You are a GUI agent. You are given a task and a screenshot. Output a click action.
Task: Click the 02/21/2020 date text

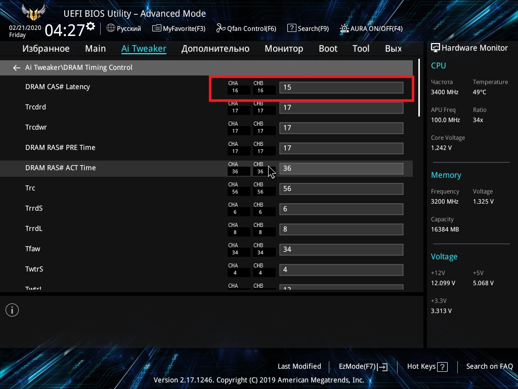coord(25,28)
